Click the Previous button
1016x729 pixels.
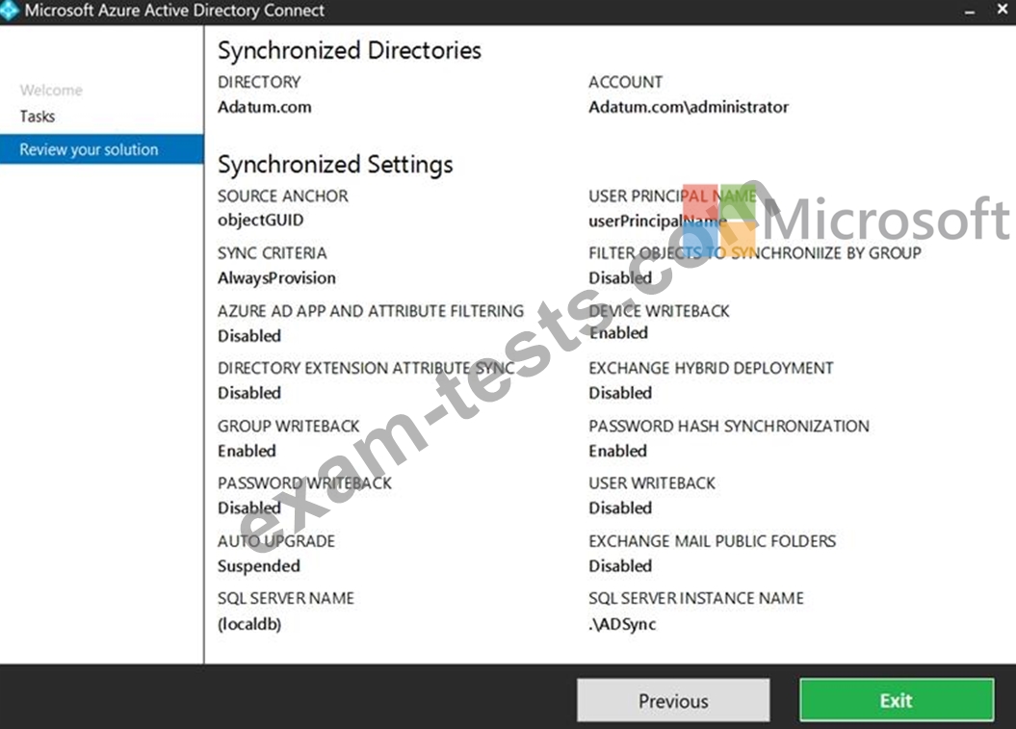(x=673, y=700)
